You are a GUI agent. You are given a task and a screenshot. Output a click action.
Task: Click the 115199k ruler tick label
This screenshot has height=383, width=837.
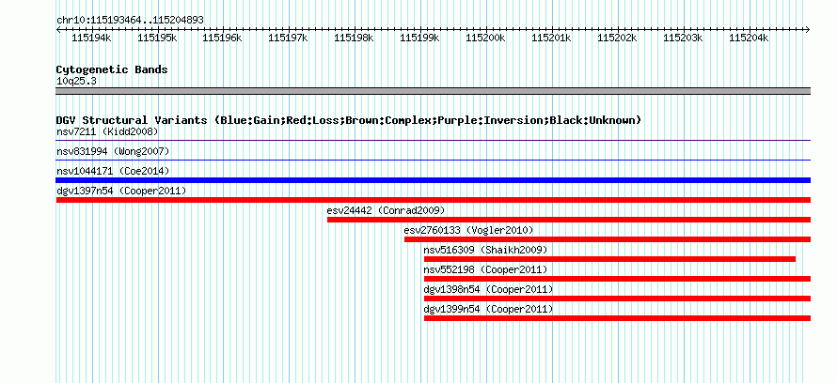(x=419, y=38)
